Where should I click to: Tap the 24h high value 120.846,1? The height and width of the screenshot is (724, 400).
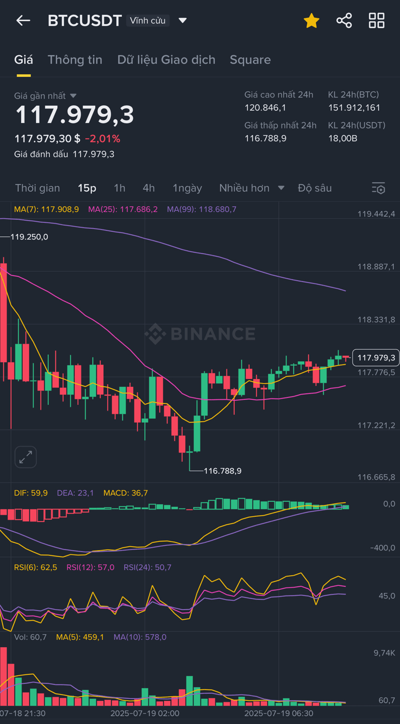pos(265,108)
